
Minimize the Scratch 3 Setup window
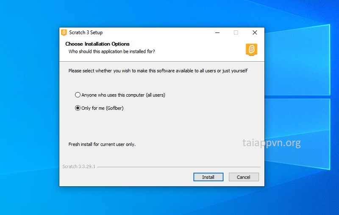(x=217, y=33)
